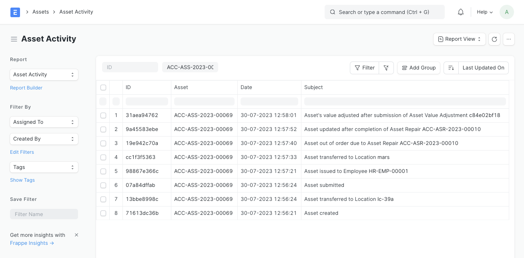Click the Date column filter box
The height and width of the screenshot is (258, 524).
tap(269, 101)
